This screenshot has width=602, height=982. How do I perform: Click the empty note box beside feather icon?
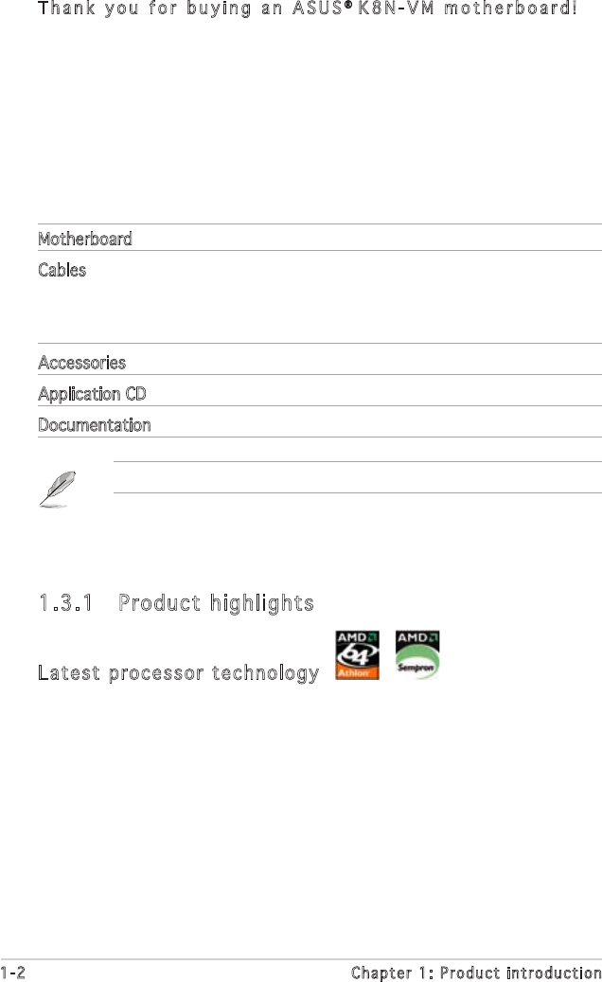pos(356,477)
